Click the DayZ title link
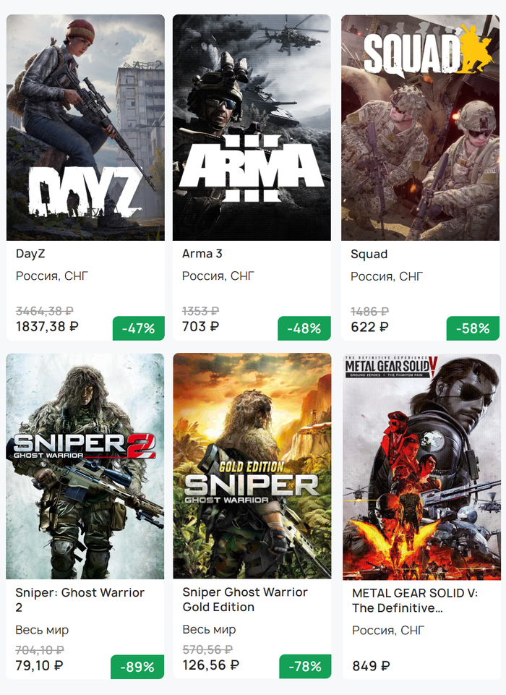The width and height of the screenshot is (506, 695). (x=30, y=254)
